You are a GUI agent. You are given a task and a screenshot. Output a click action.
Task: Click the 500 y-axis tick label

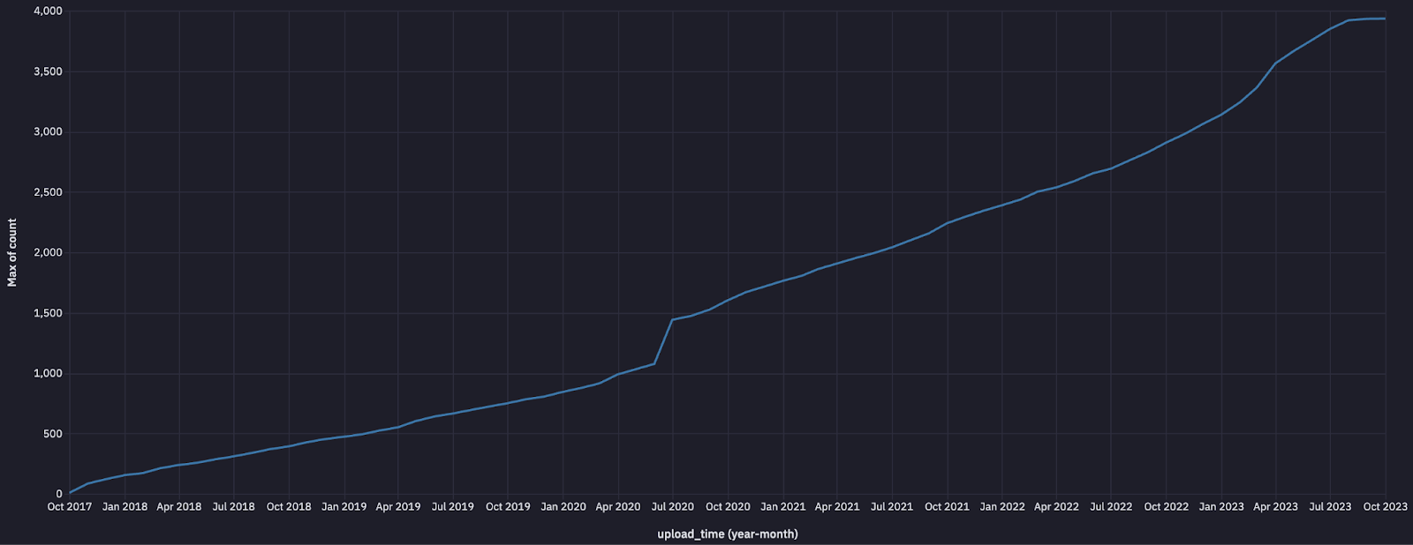(53, 435)
